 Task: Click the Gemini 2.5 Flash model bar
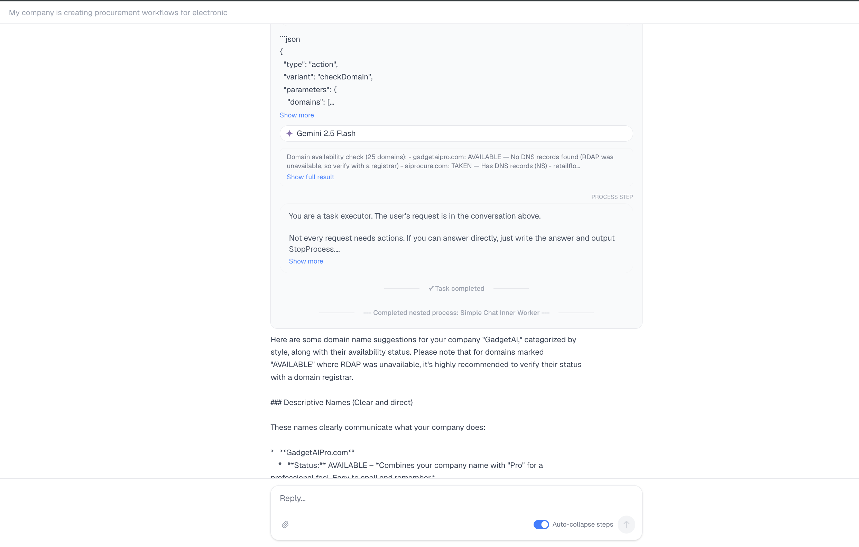[456, 133]
